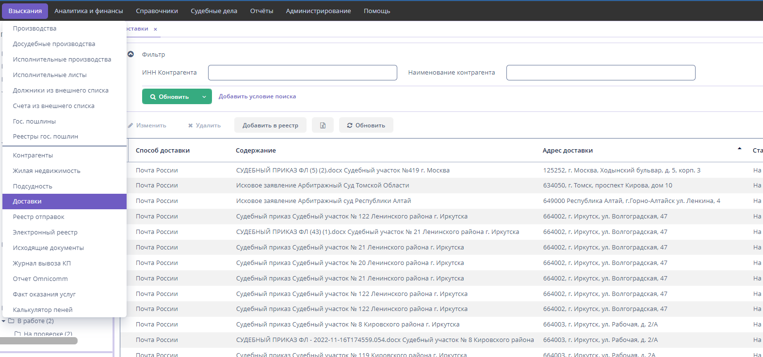Open Калькулятор пеней menu entry

coord(43,310)
